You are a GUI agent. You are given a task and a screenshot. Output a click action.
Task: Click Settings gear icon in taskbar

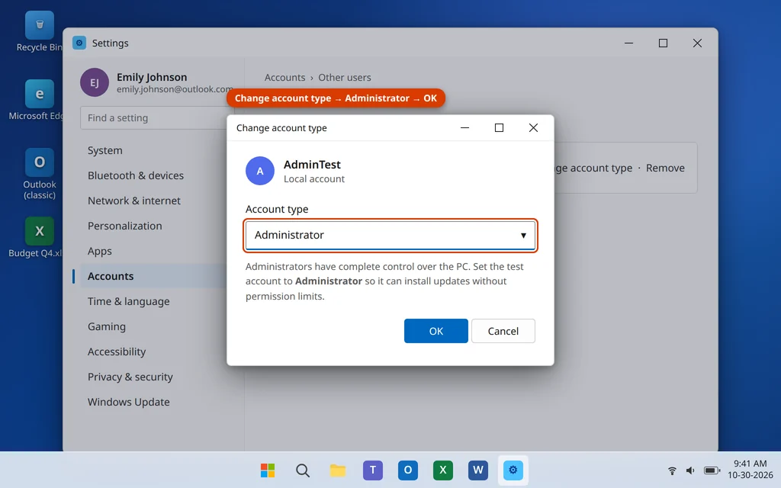pos(513,470)
